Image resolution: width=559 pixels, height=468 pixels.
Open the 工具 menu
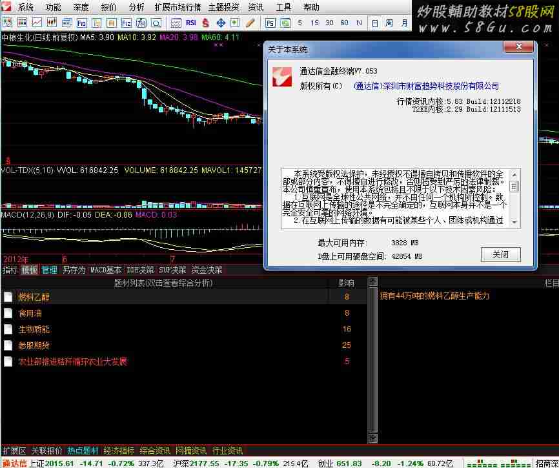(x=284, y=7)
